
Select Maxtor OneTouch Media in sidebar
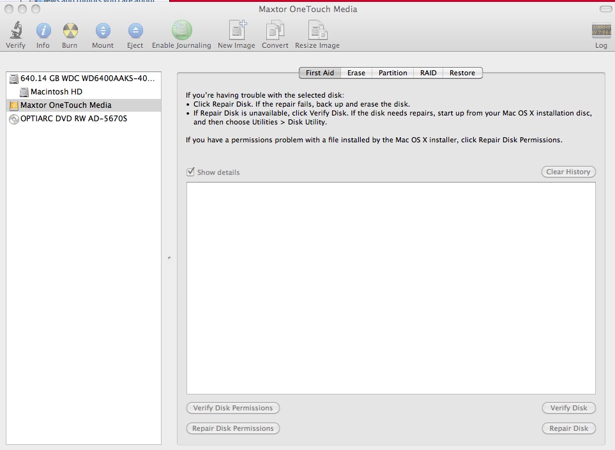point(84,105)
